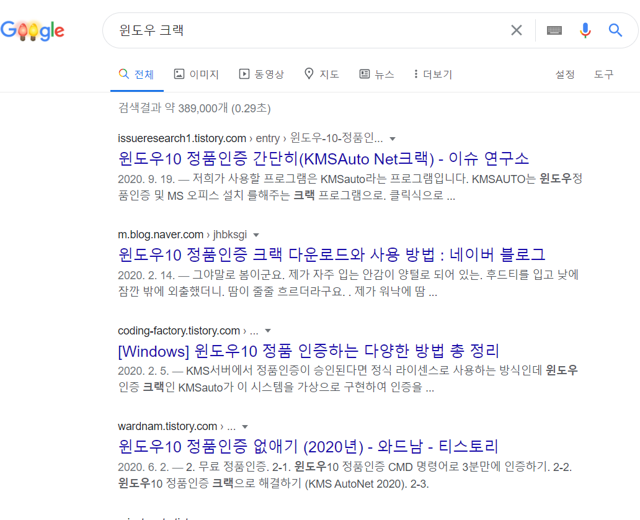Open 설정 options
The image size is (640, 520).
coord(565,74)
